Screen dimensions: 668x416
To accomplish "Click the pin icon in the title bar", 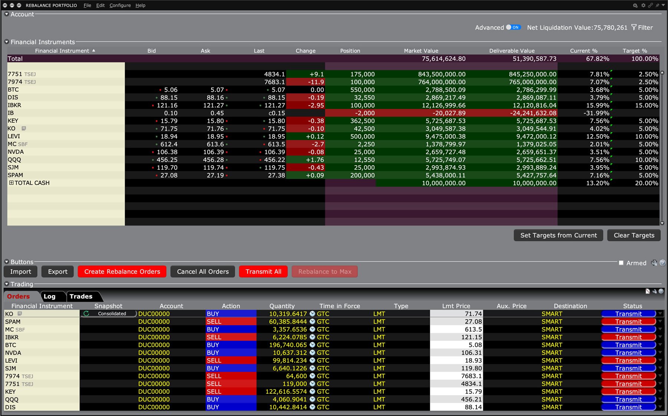I will (657, 5).
